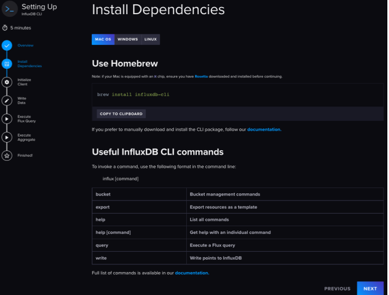
Task: Click the brew install influxdb-cli code block
Action: [x=238, y=95]
